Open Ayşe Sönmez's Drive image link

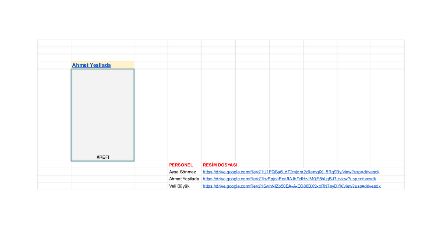coord(291,172)
